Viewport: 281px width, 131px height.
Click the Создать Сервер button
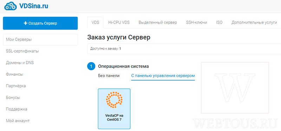[40, 23]
